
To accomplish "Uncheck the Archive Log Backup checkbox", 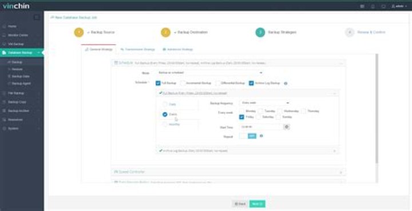I will click(251, 83).
